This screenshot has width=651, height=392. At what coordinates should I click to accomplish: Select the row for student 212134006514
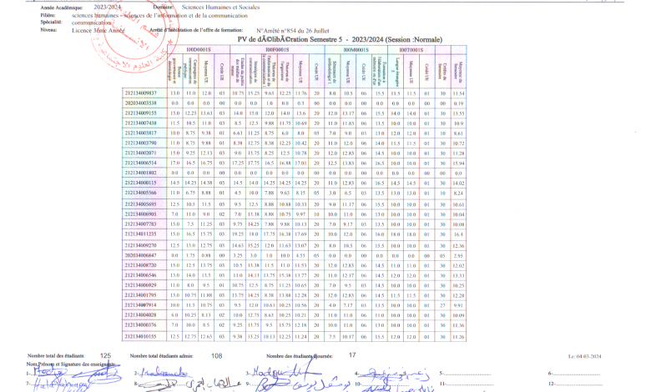point(140,163)
